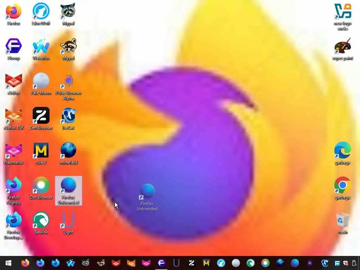
Task: Launch minefield globe from the taskbar
Action: 280,263
